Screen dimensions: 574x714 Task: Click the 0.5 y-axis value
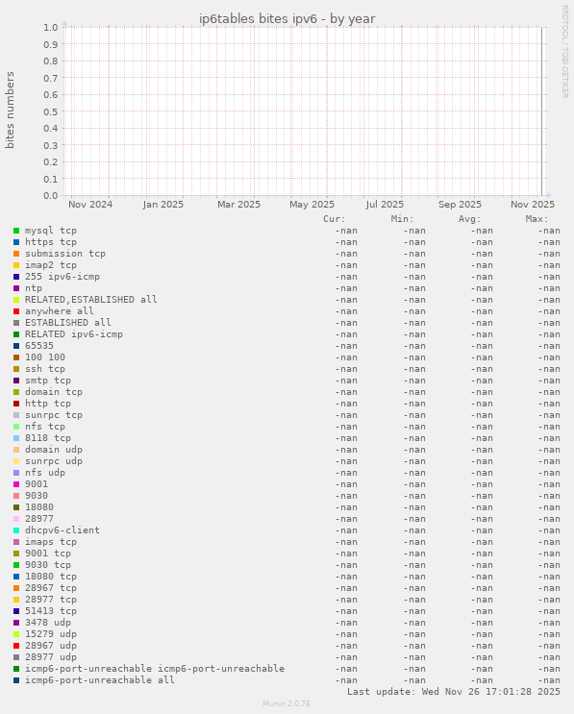[51, 111]
